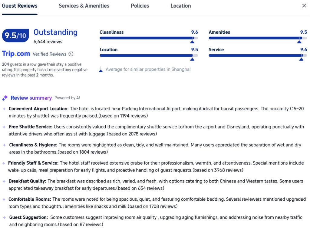Select the Guest Reviews tab
The width and height of the screenshot is (310, 235).
click(x=20, y=6)
